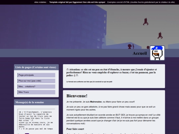Click the 'Accueil' page title
This screenshot has height=134, width=179.
click(x=140, y=53)
